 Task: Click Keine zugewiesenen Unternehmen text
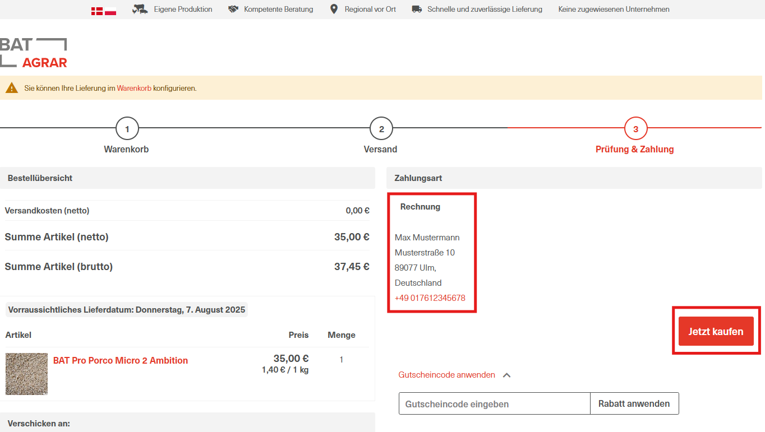614,9
